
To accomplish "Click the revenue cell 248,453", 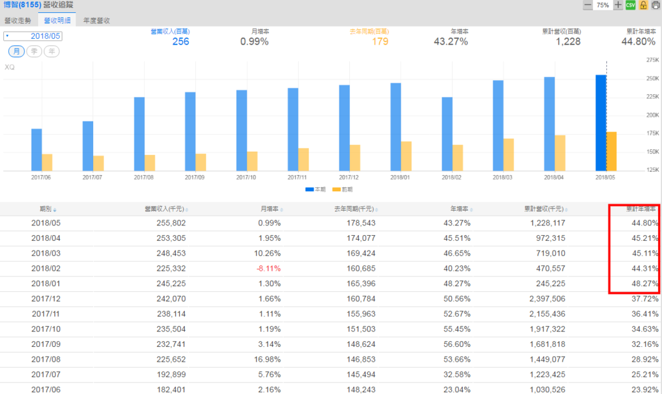I will (171, 254).
